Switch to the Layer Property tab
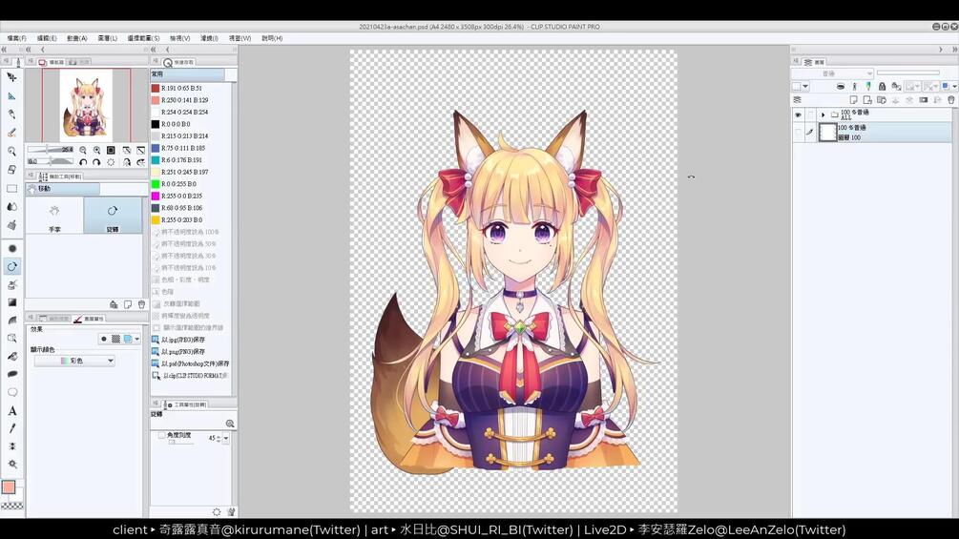This screenshot has width=959, height=539. (x=90, y=319)
